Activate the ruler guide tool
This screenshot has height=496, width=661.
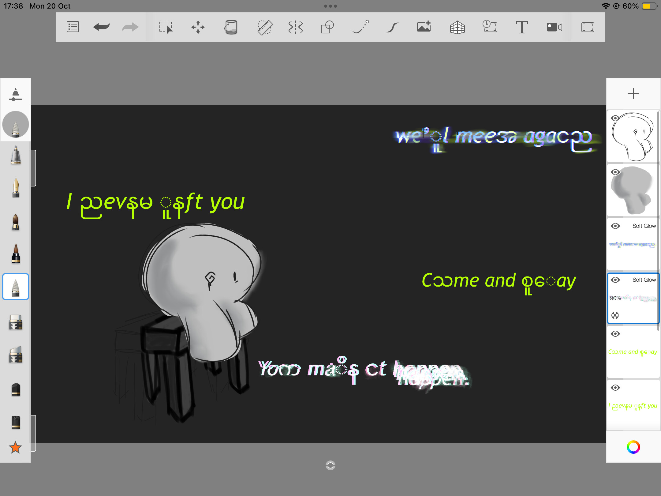[265, 27]
